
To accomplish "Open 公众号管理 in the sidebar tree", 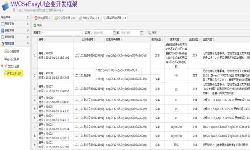I will coord(13,52).
